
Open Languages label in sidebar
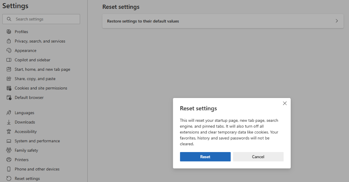coord(25,113)
